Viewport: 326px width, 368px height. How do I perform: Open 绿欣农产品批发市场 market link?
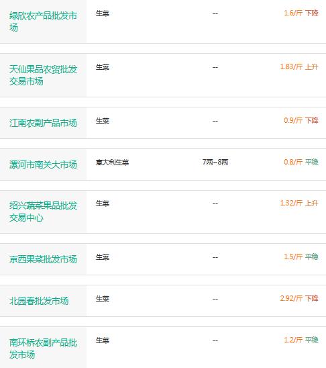pyautogui.click(x=43, y=21)
